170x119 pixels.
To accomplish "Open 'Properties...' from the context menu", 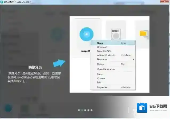I will click(103, 88).
